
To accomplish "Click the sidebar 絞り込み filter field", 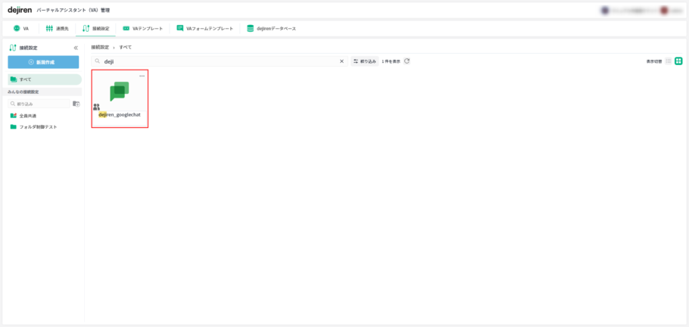I will pos(41,104).
